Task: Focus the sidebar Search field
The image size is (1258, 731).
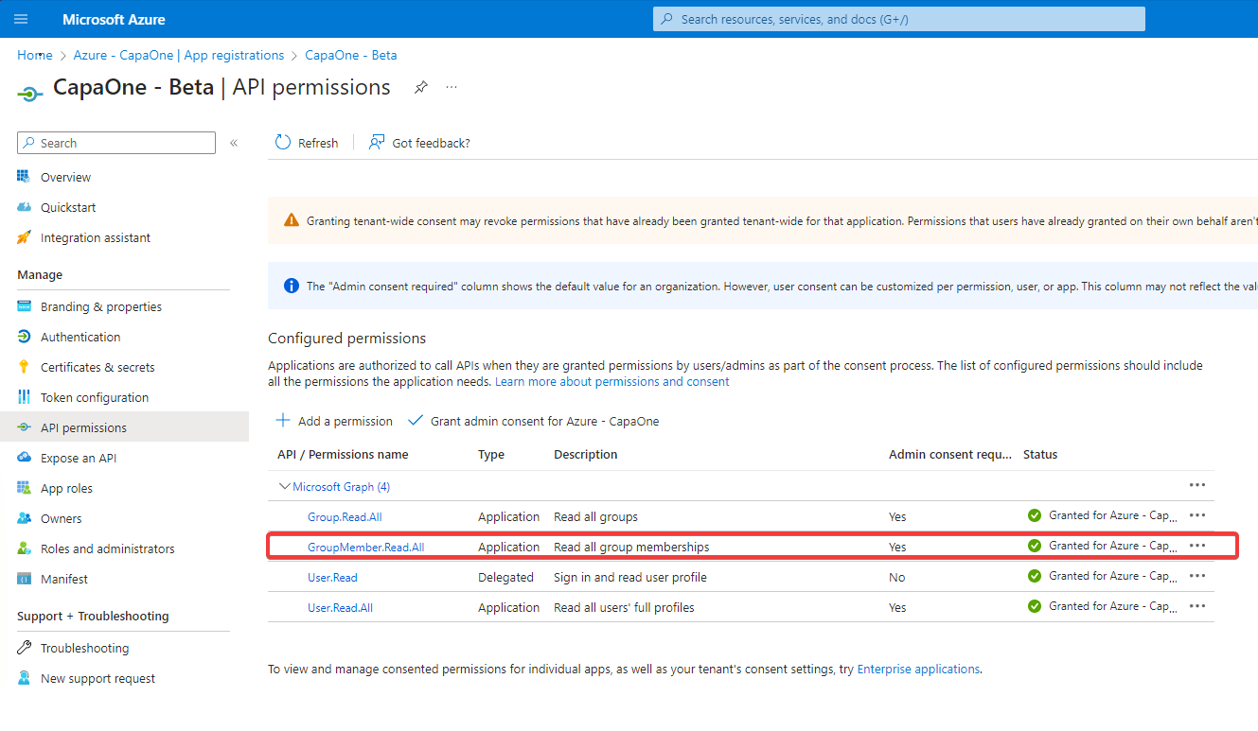Action: pos(116,143)
